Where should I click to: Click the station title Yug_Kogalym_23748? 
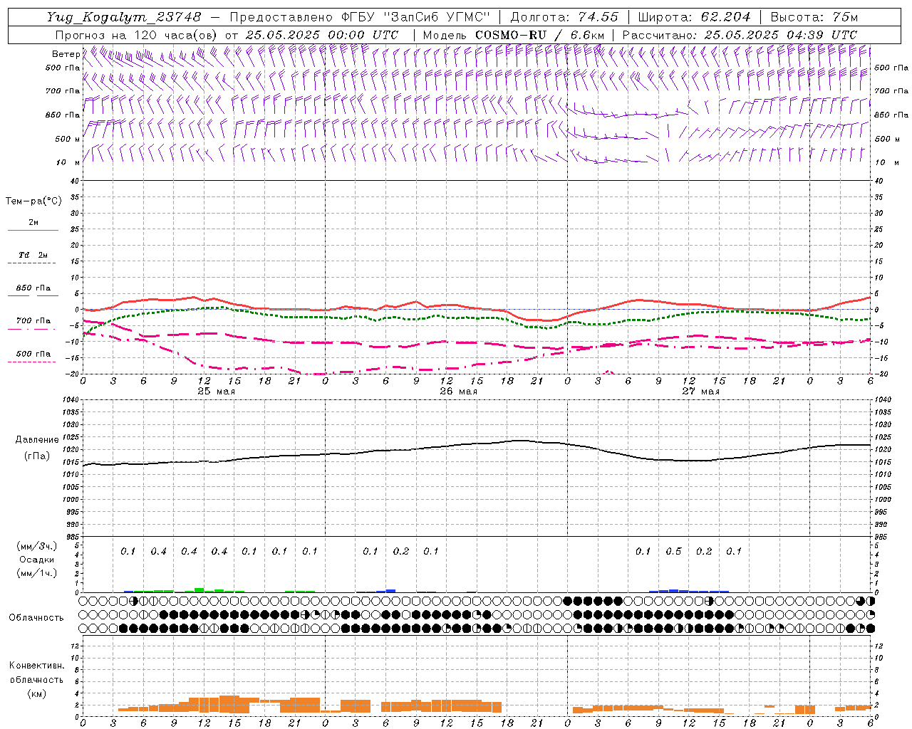[x=124, y=17]
